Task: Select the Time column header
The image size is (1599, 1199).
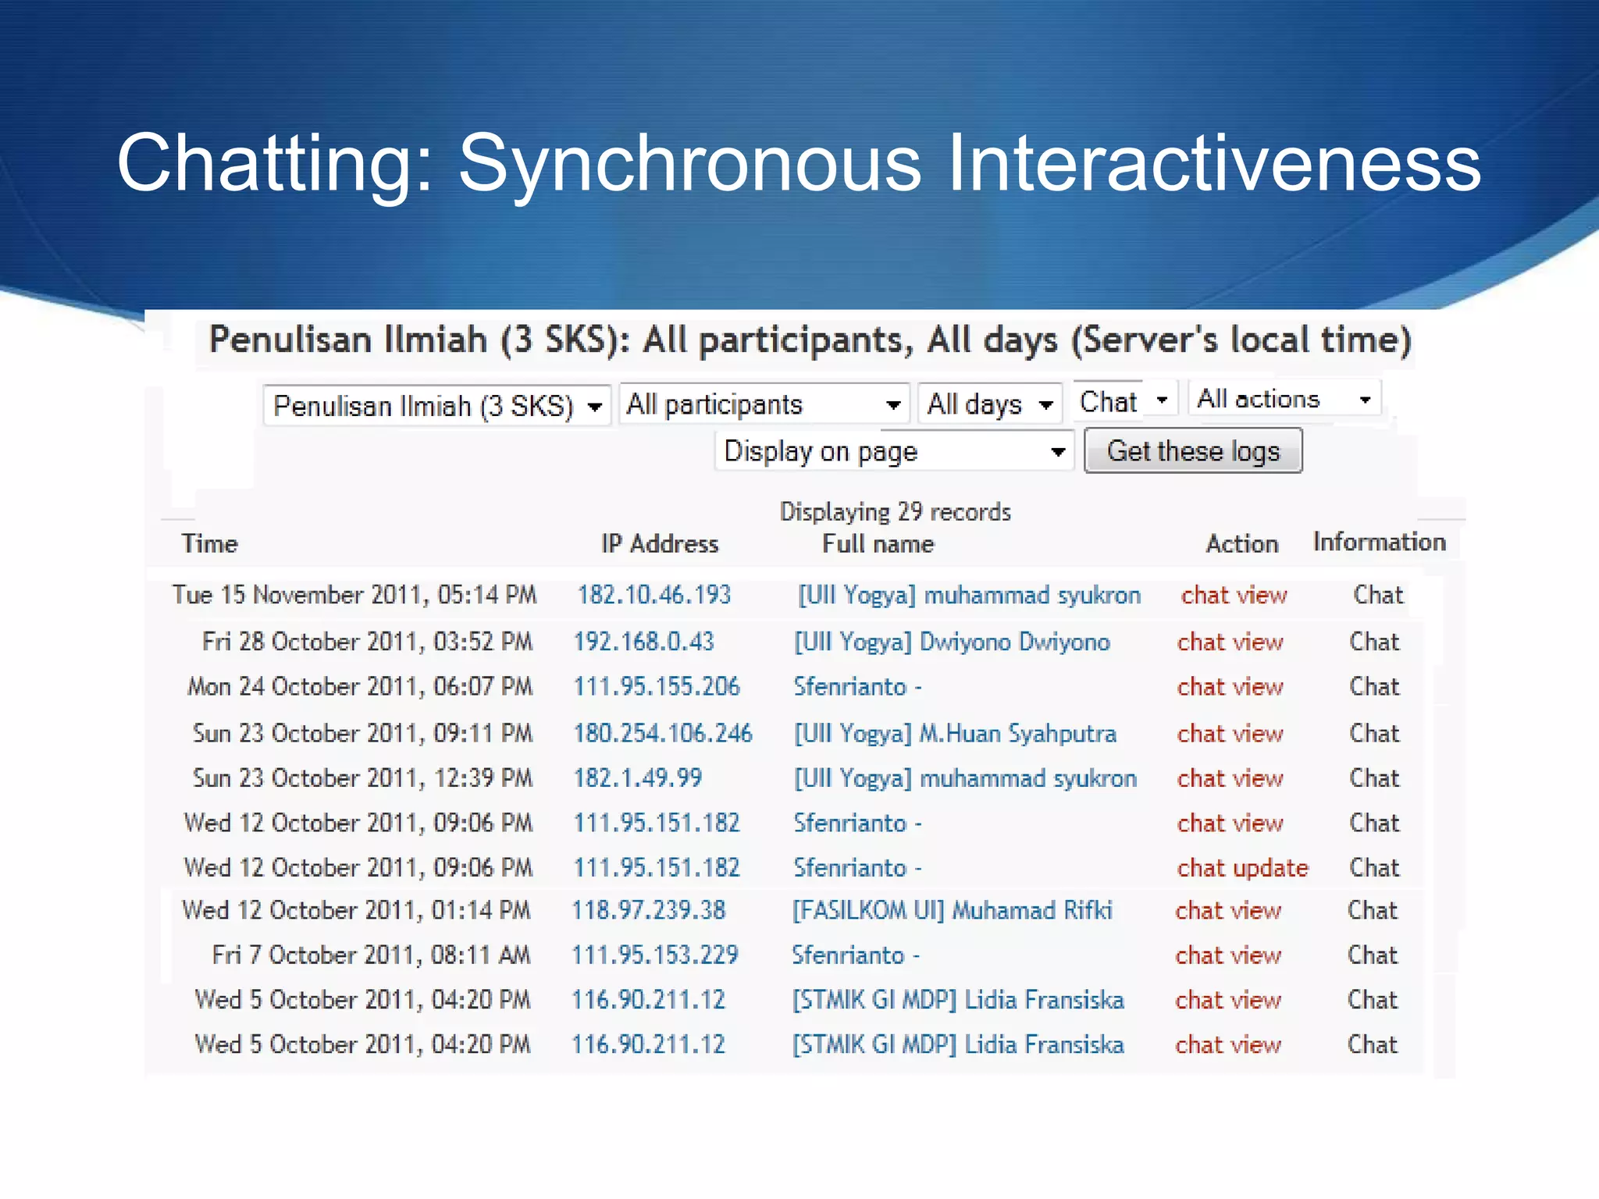Action: tap(209, 543)
